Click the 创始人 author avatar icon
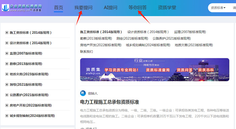The width and height of the screenshot is (236, 129). coord(83,93)
